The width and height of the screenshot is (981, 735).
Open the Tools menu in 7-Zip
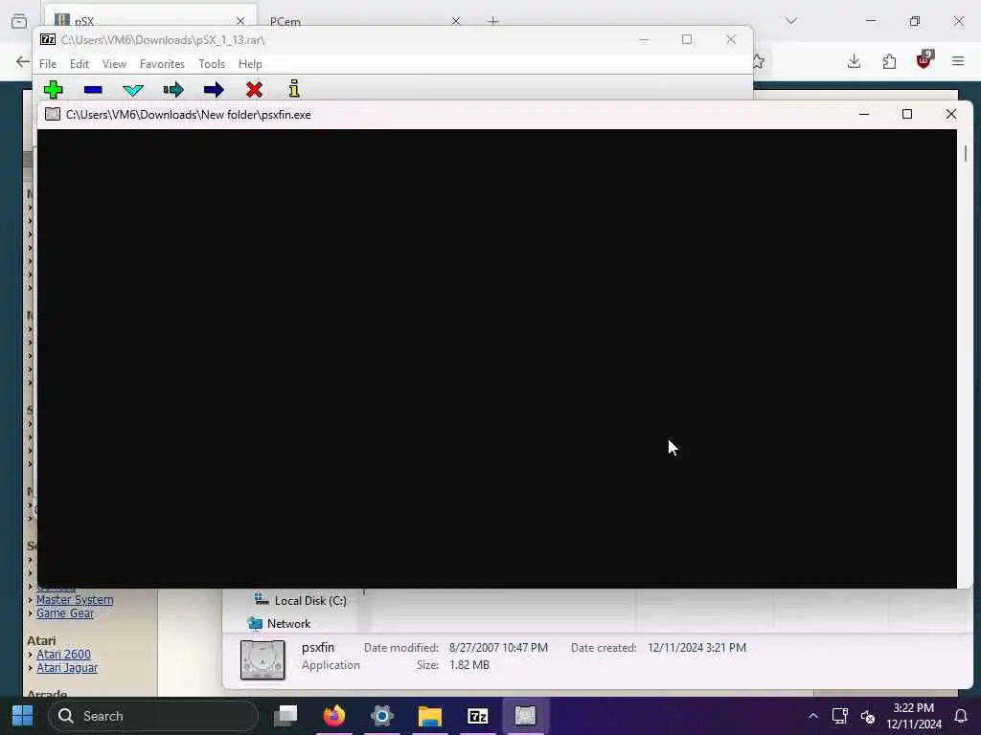(x=212, y=64)
